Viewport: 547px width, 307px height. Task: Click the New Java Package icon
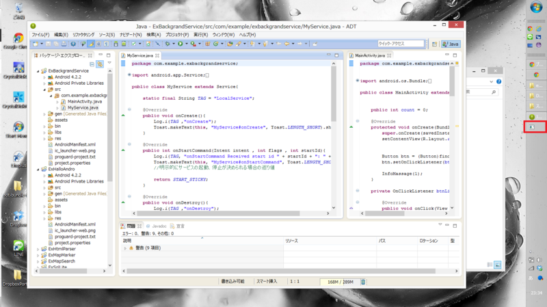[208, 44]
